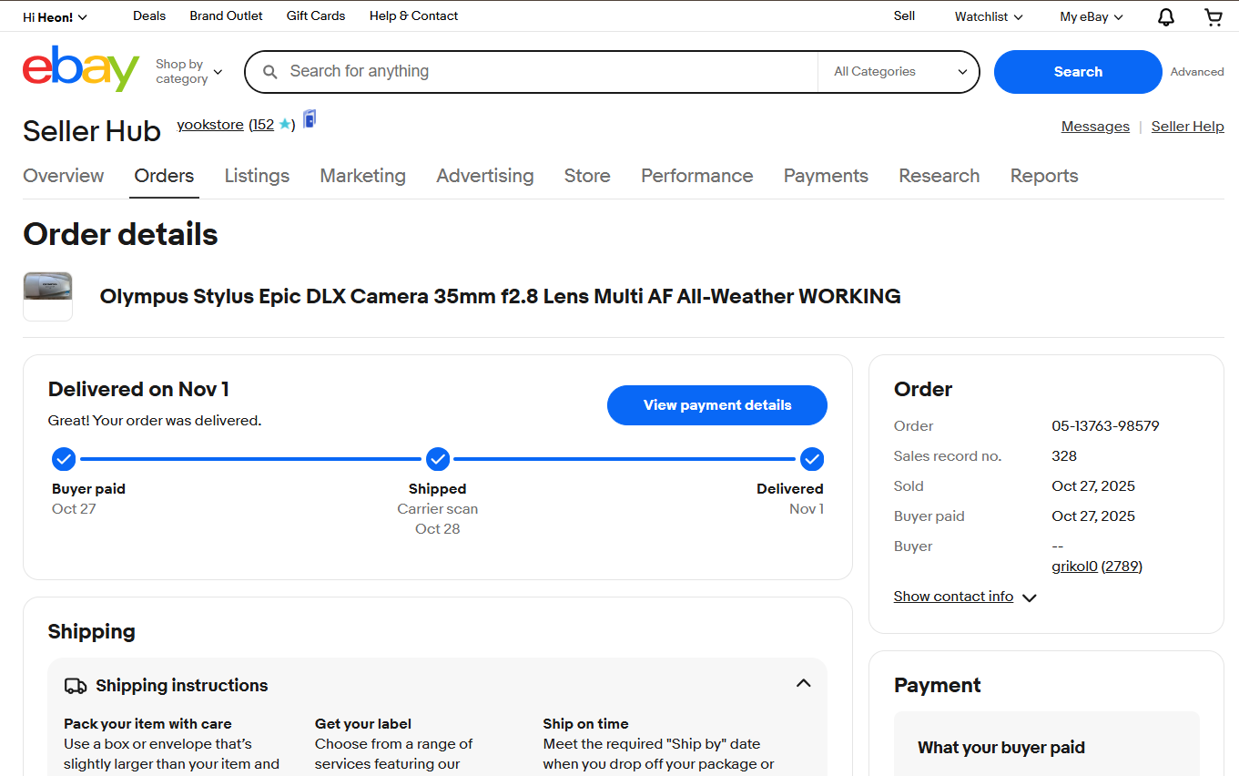
Task: Open the Messages link
Action: coord(1095,127)
